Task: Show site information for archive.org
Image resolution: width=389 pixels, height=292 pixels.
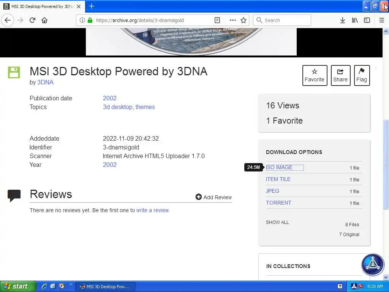Action: [82, 21]
